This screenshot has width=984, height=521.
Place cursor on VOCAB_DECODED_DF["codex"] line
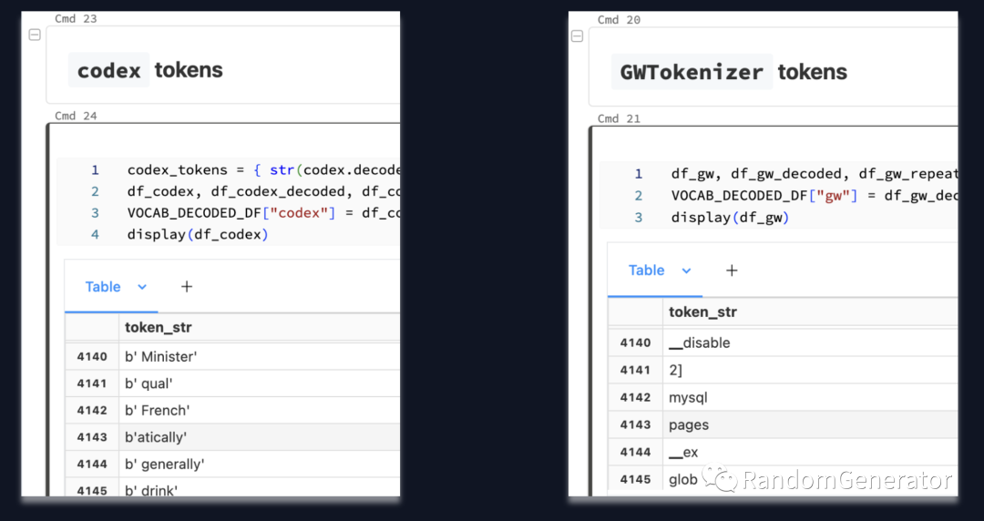[263, 213]
